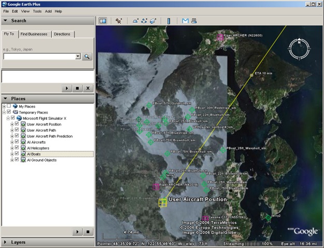Click the Google Earth Plus title bar icon

coord(4,4)
